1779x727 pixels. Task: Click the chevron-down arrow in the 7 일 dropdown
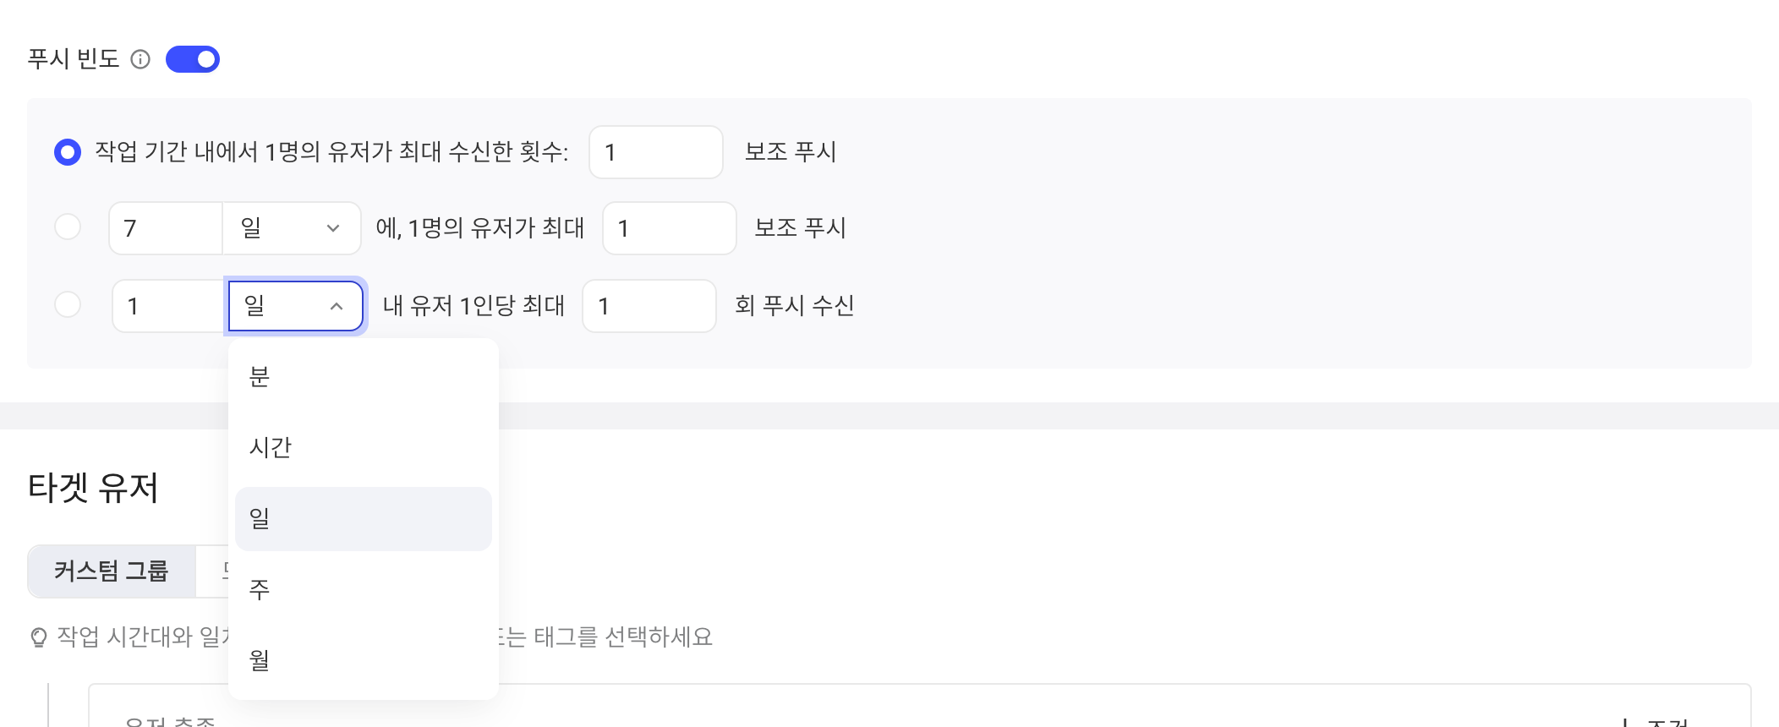[x=333, y=228]
